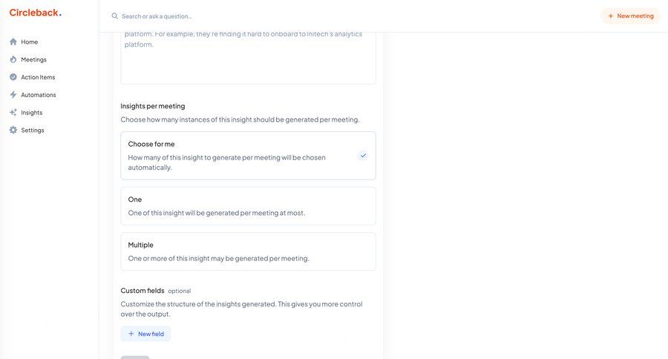Click the search magnifier icon
The width and height of the screenshot is (668, 359).
115,16
